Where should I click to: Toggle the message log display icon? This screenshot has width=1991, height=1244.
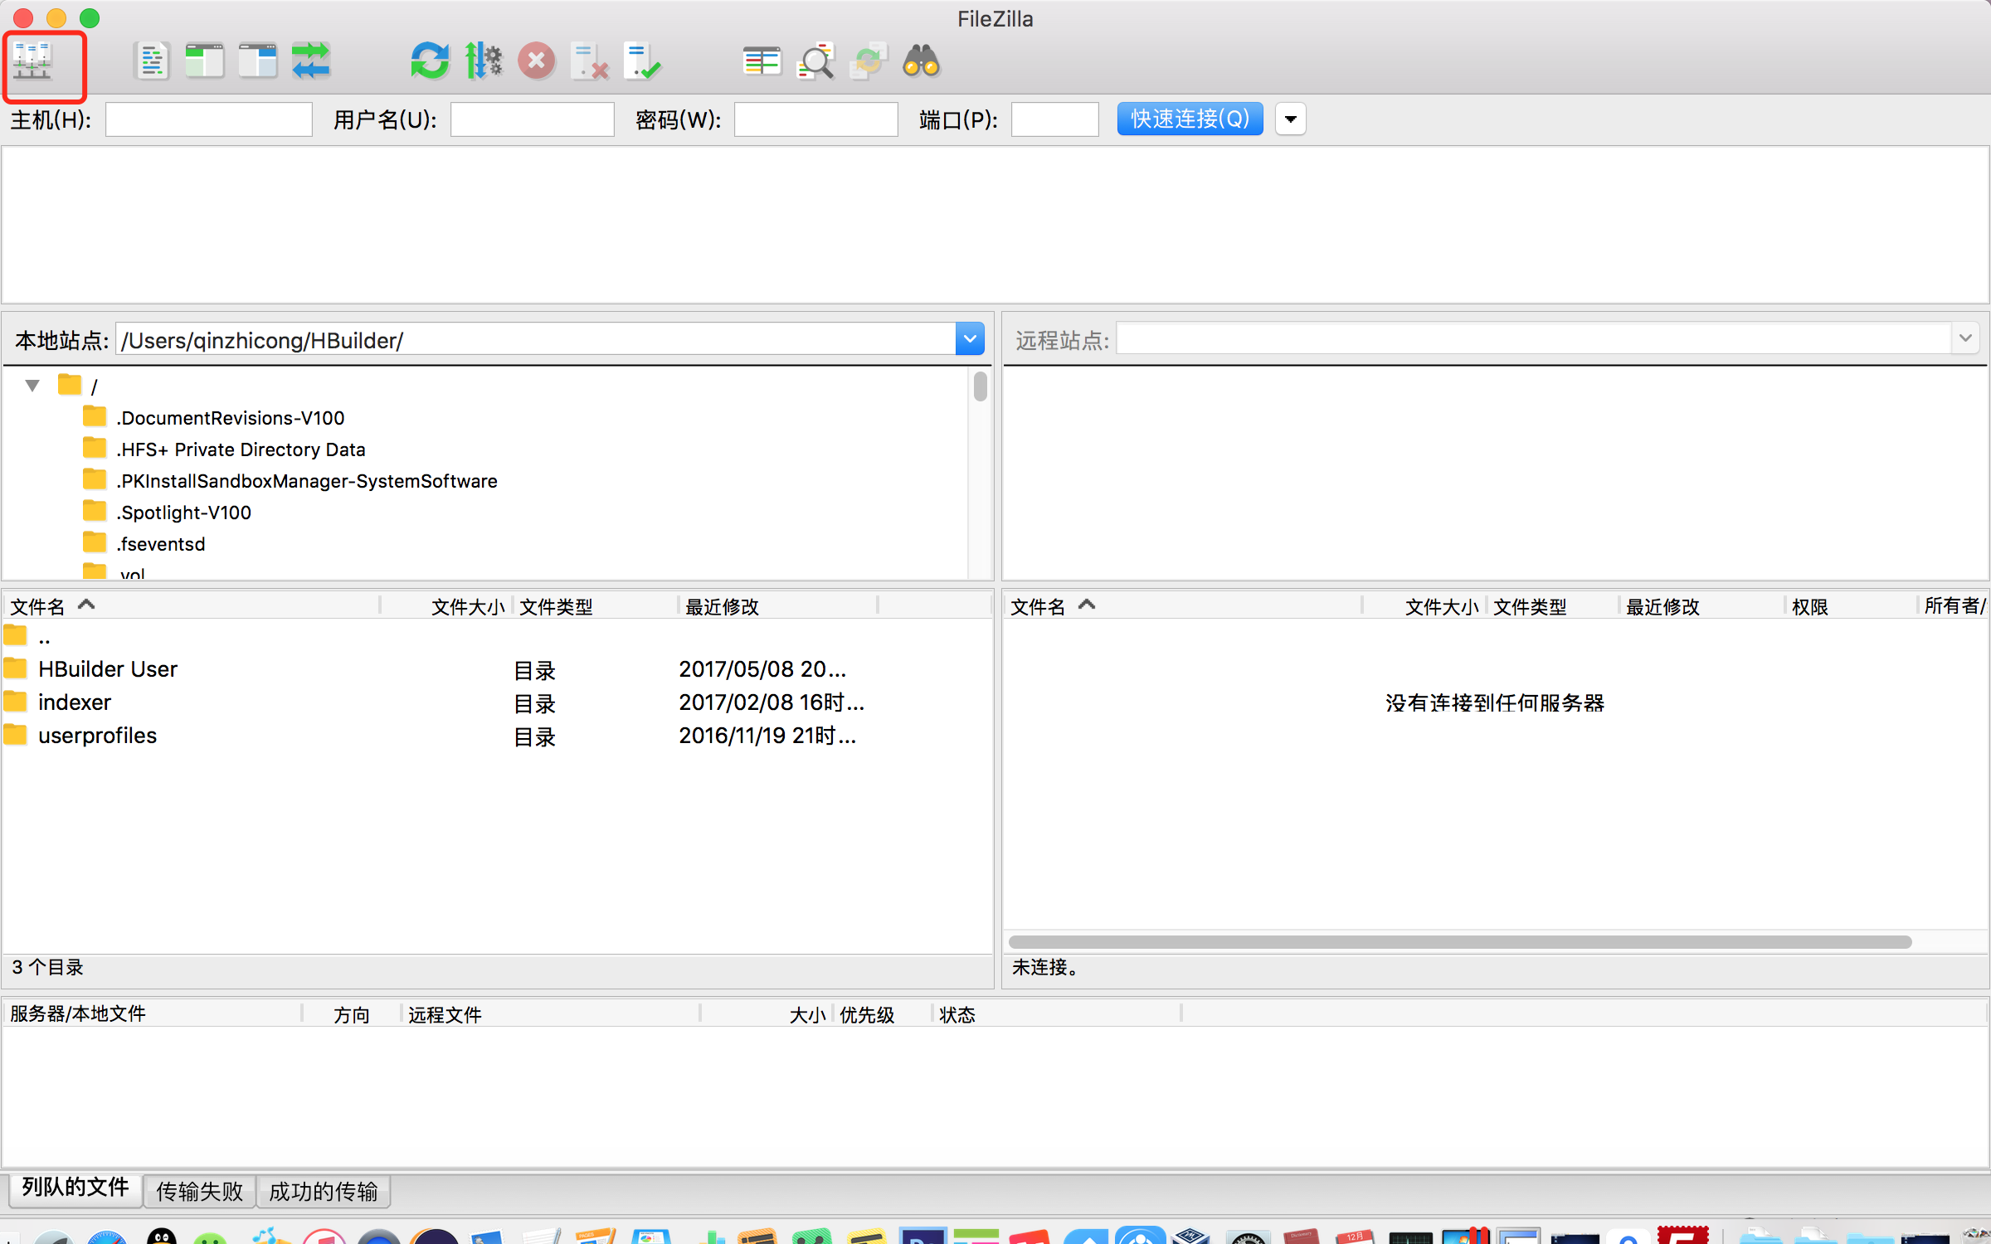pyautogui.click(x=152, y=62)
